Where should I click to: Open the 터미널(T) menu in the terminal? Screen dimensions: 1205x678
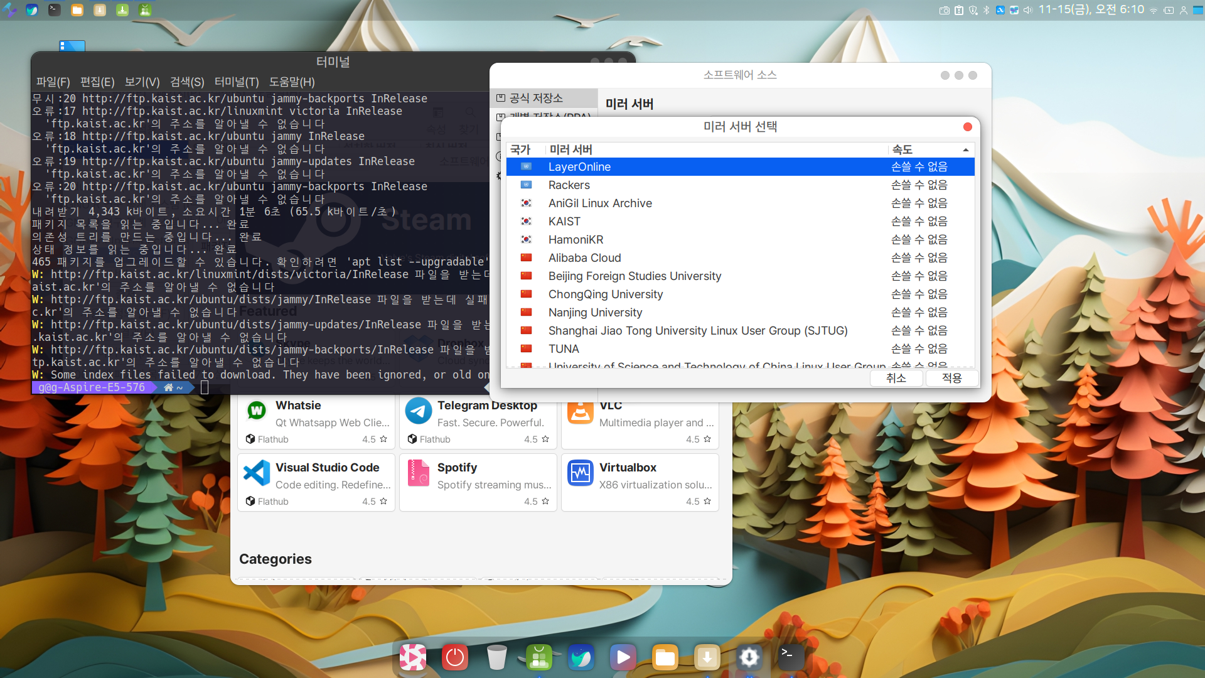237,82
